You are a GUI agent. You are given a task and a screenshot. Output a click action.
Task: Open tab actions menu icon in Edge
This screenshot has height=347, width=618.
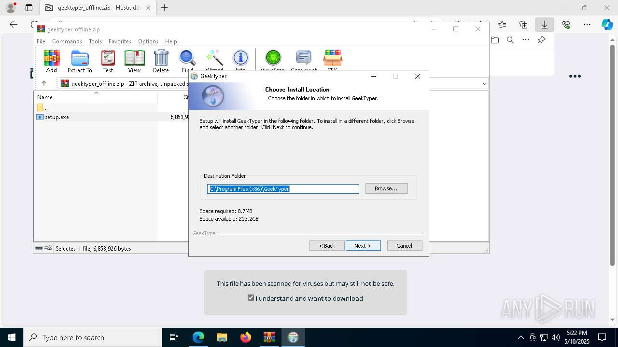[29, 8]
